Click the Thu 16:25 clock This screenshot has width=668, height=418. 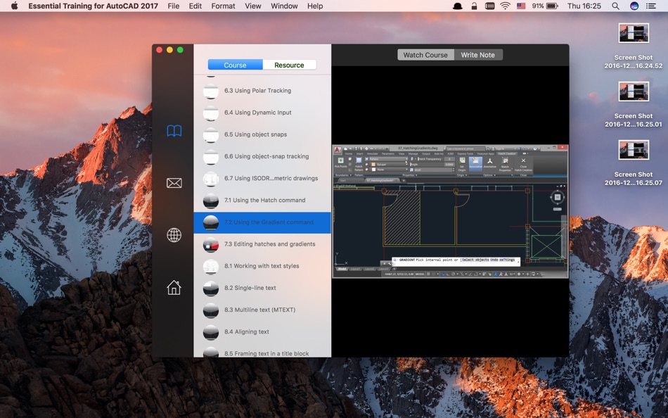click(584, 6)
